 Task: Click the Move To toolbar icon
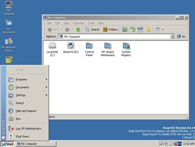point(125,29)
